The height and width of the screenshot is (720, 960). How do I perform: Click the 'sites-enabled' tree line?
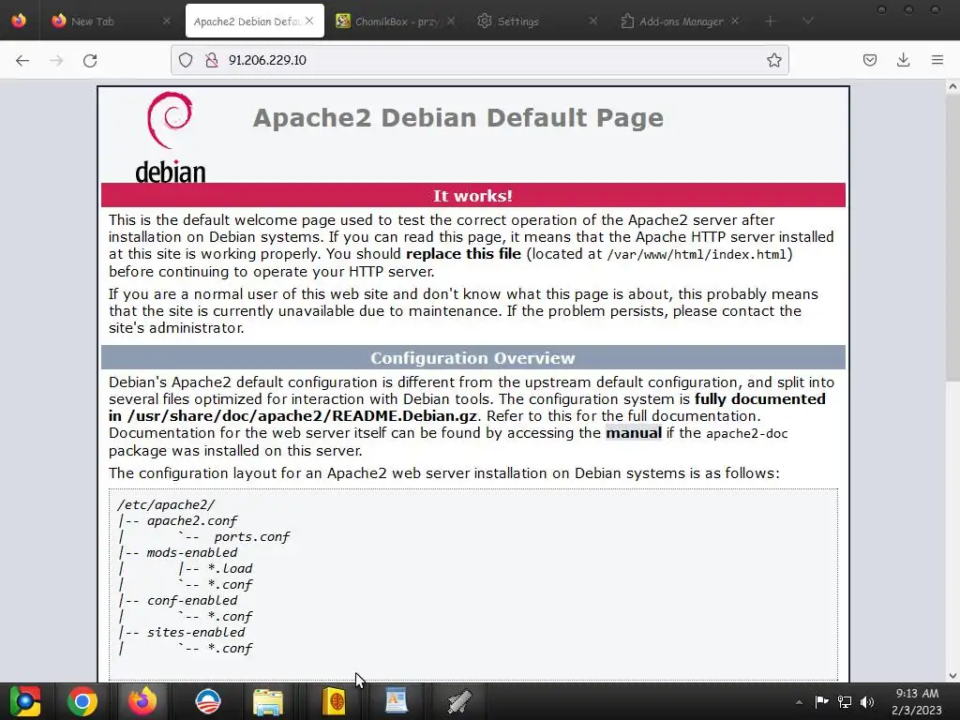[x=195, y=632]
